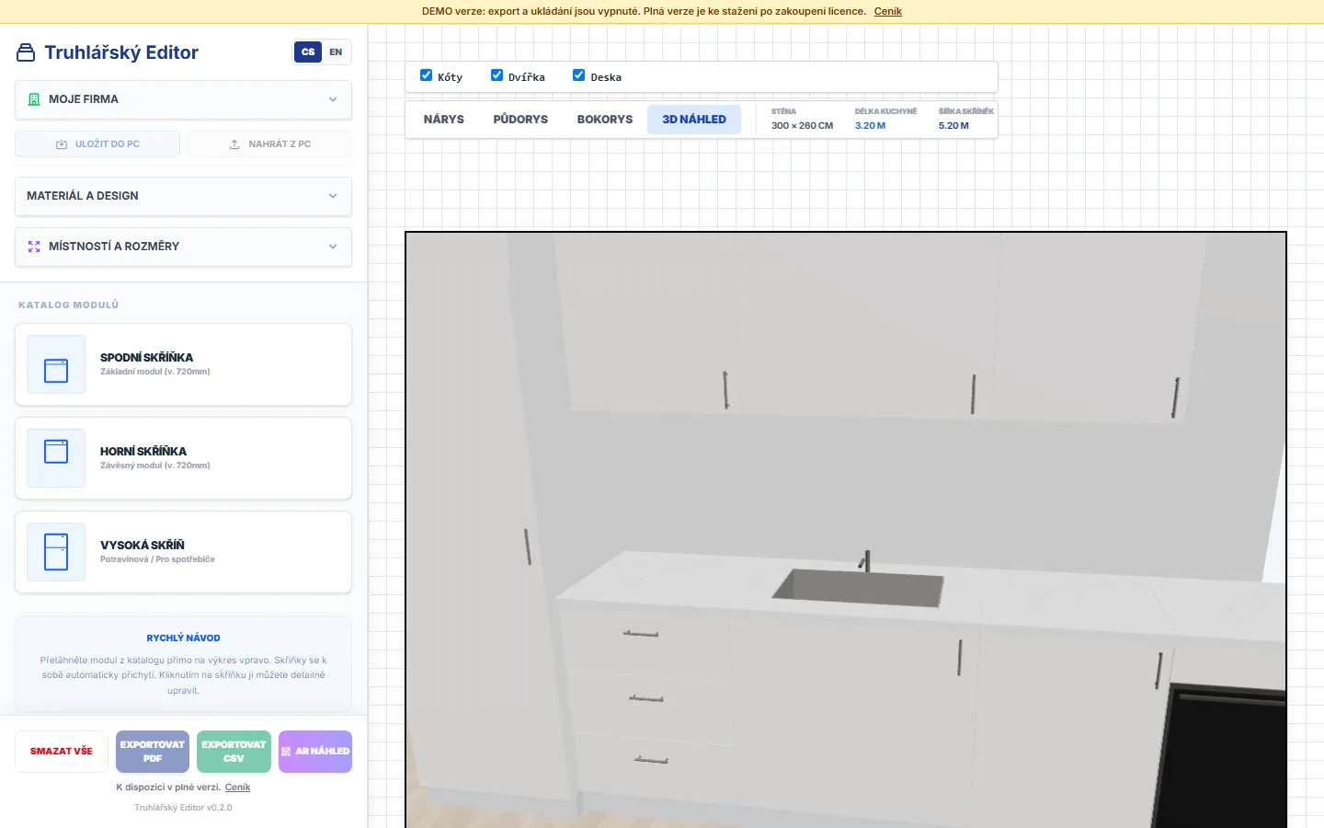Click the Truhlářský Editor logo icon

click(x=26, y=52)
